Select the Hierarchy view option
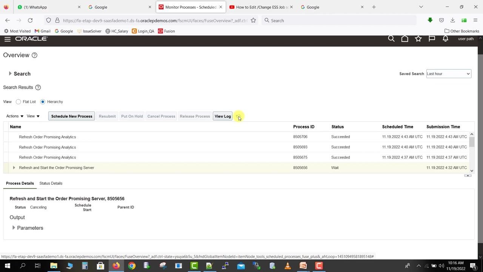Image resolution: width=483 pixels, height=272 pixels. pos(43,102)
